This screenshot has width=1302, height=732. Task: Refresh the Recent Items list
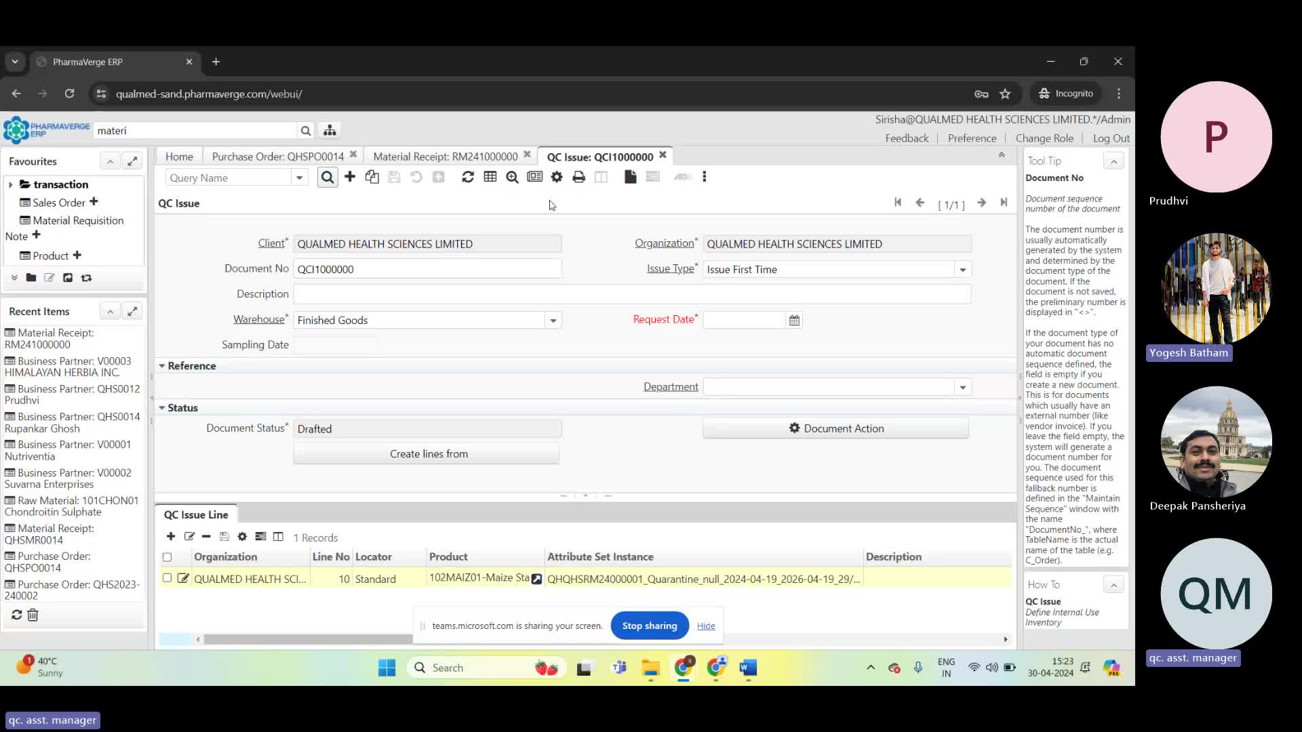click(17, 615)
